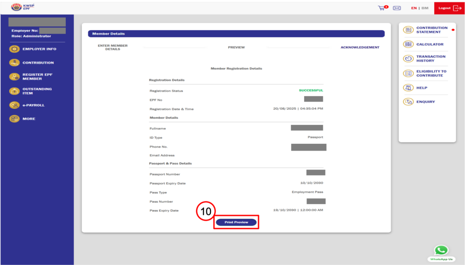Expand the More sidebar menu
The height and width of the screenshot is (265, 465).
(15, 119)
